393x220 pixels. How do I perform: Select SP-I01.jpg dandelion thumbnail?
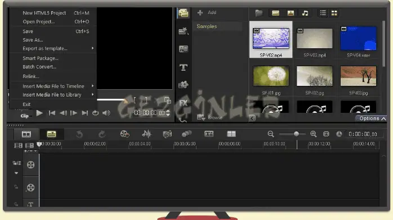tap(271, 76)
